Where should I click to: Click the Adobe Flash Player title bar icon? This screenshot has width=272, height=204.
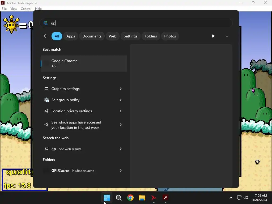[x=3, y=3]
